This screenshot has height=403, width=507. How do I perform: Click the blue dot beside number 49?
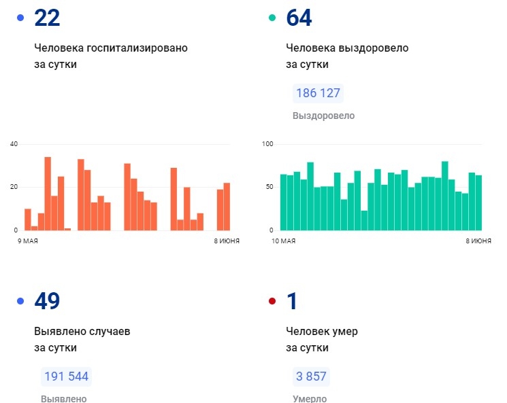tap(20, 301)
